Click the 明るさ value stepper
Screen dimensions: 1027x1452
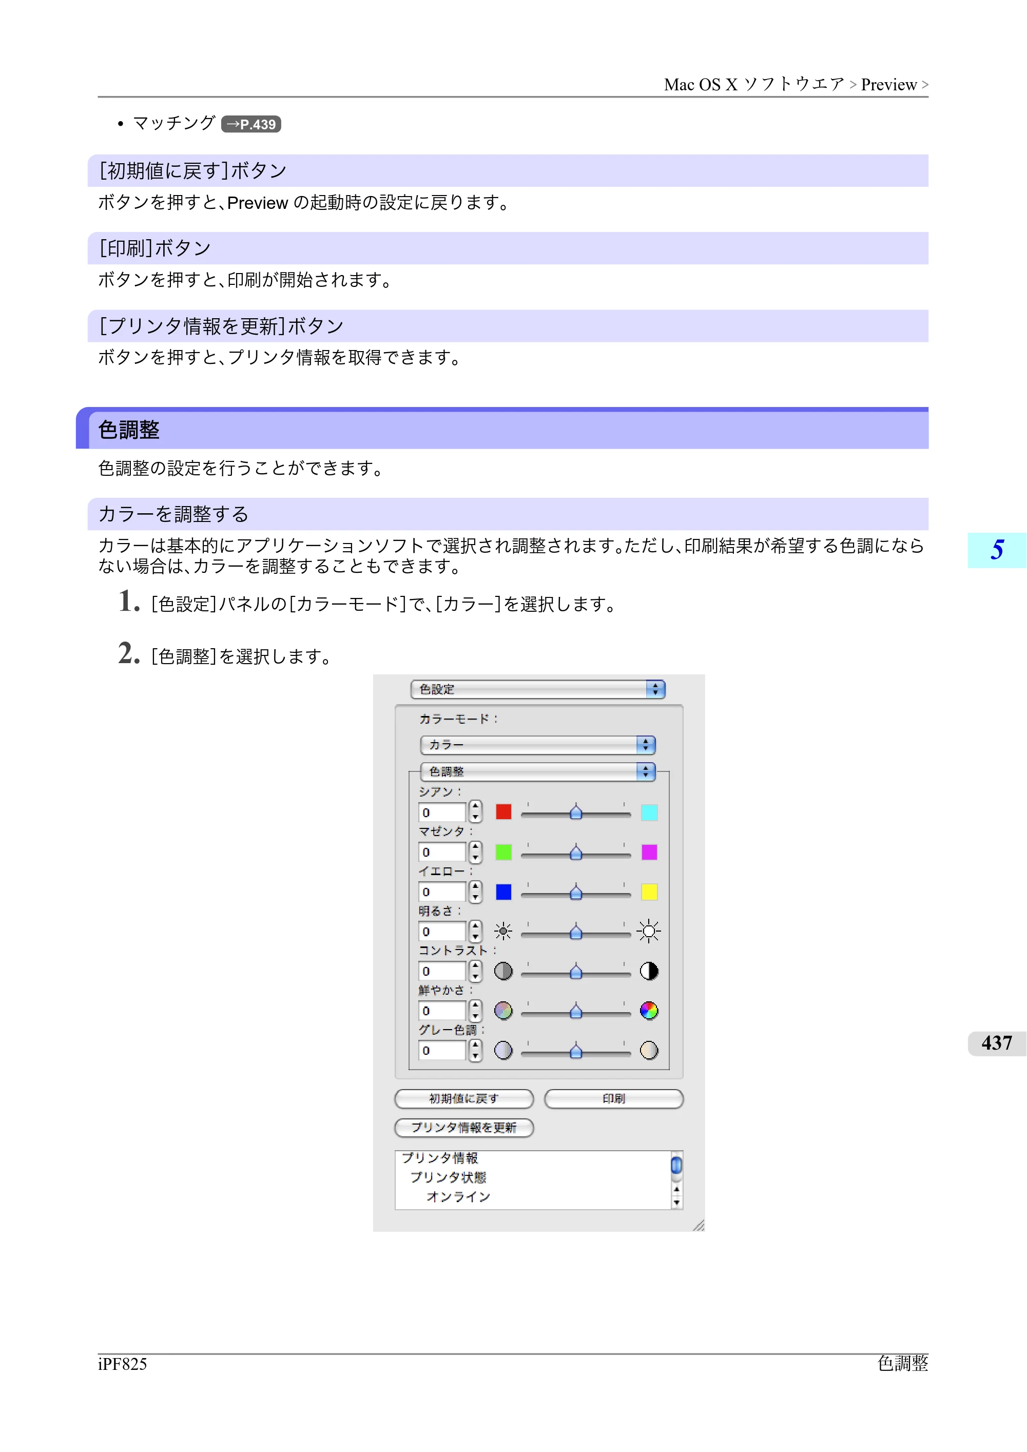pos(476,932)
